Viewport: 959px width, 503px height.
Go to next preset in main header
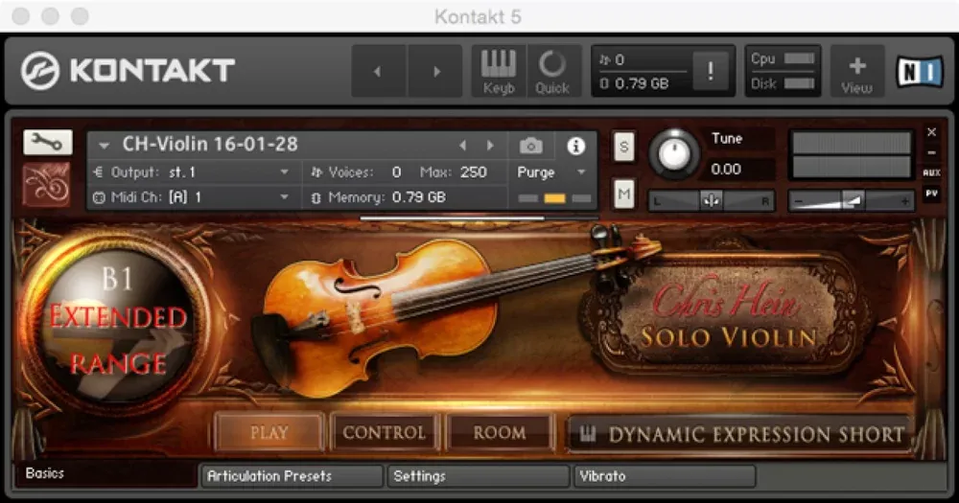coord(435,71)
